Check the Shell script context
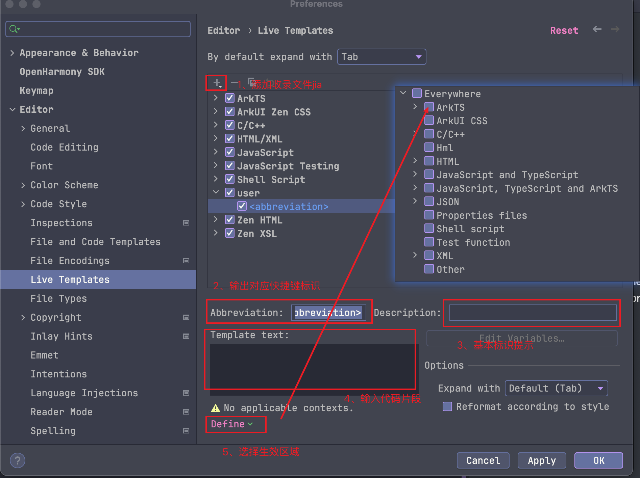The image size is (640, 478). click(429, 229)
